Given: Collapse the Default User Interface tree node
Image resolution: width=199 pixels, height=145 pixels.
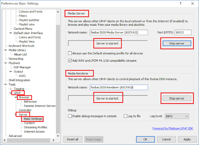Looking at the screenshot, I should pyautogui.click(x=11, y=33).
